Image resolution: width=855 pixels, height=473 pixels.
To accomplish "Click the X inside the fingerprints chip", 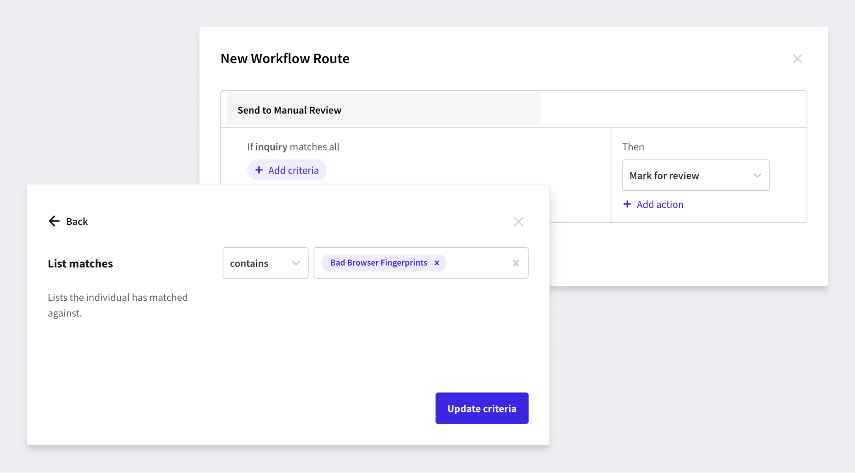I will [436, 263].
